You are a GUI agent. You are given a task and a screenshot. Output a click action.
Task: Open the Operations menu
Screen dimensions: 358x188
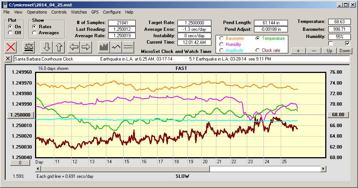[x=37, y=12]
